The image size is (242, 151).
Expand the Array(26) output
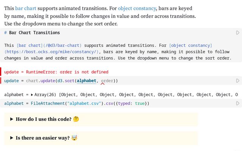[x=32, y=95]
